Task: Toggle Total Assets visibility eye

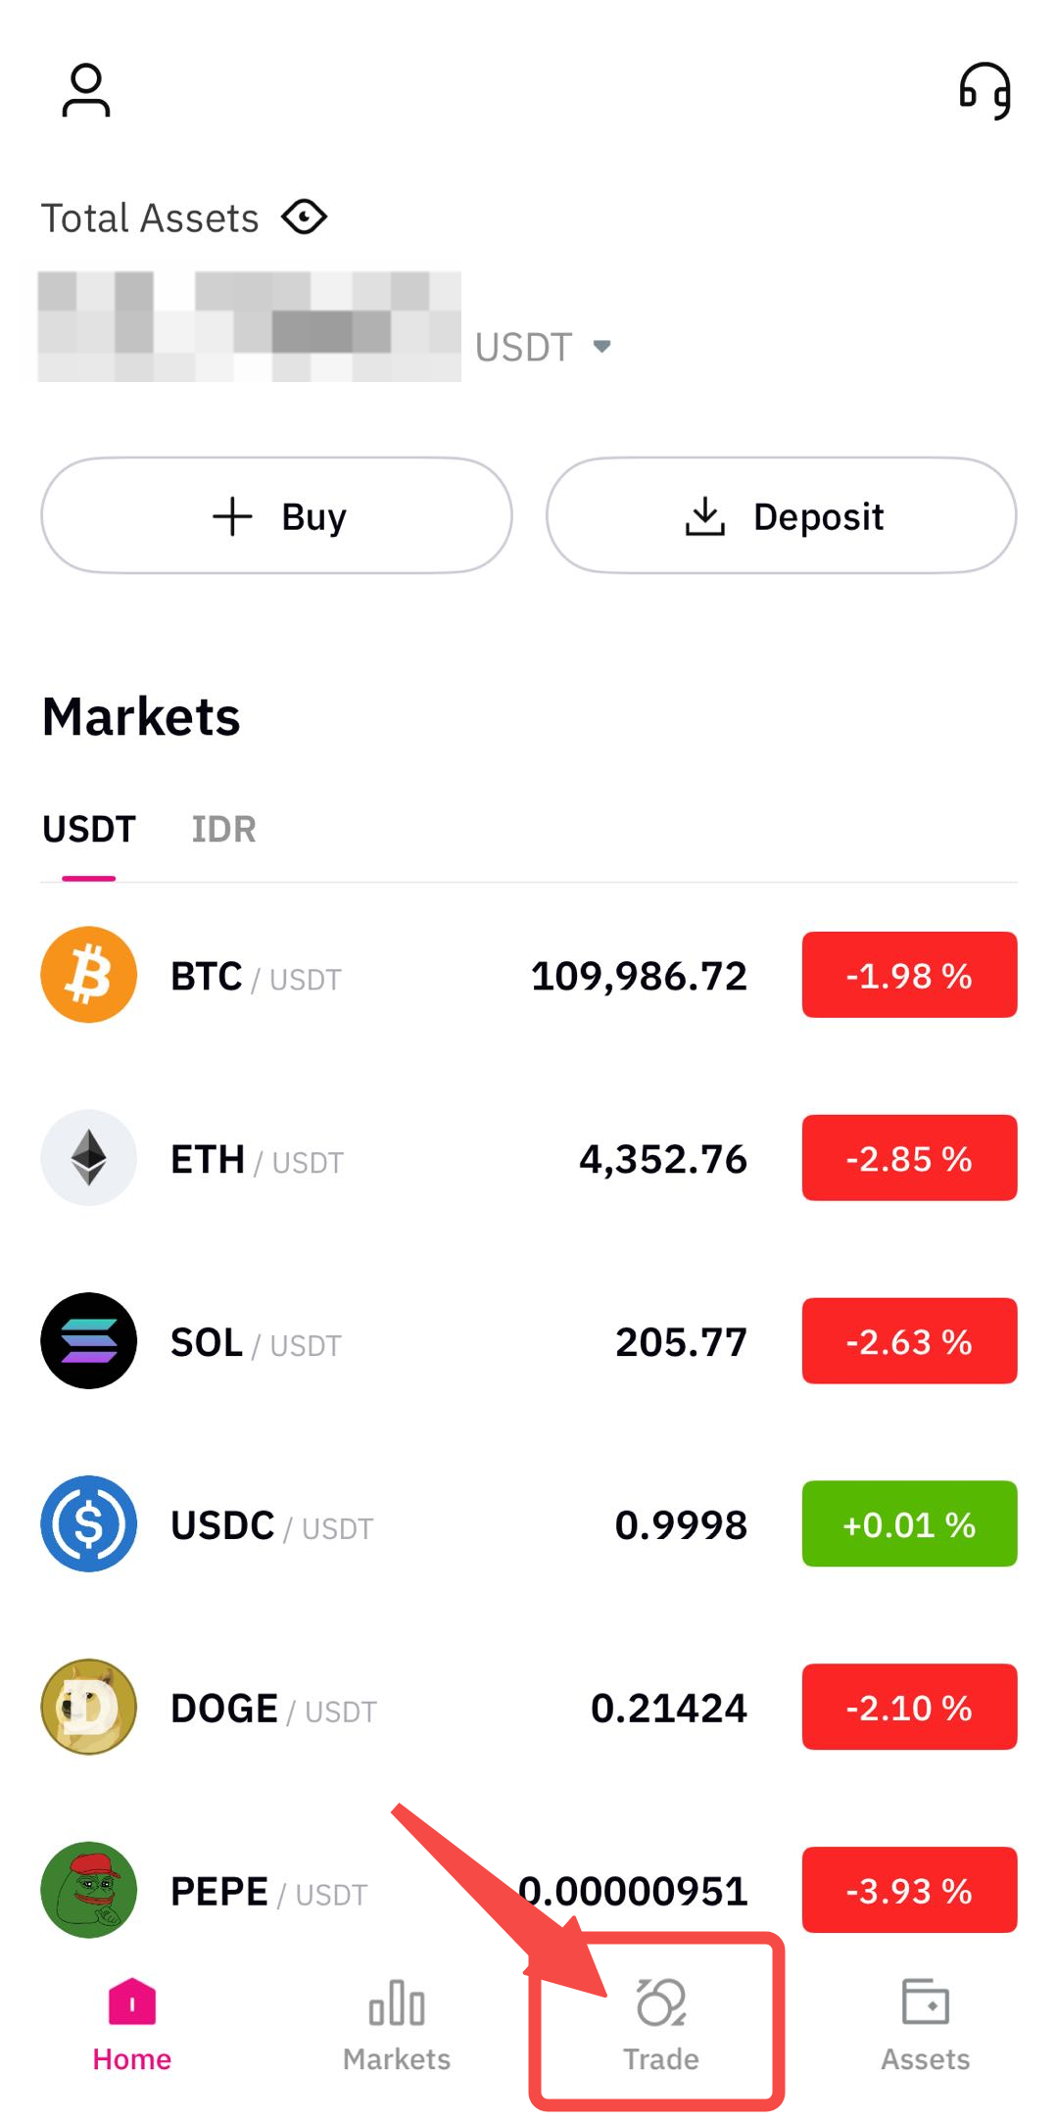Action: click(304, 217)
